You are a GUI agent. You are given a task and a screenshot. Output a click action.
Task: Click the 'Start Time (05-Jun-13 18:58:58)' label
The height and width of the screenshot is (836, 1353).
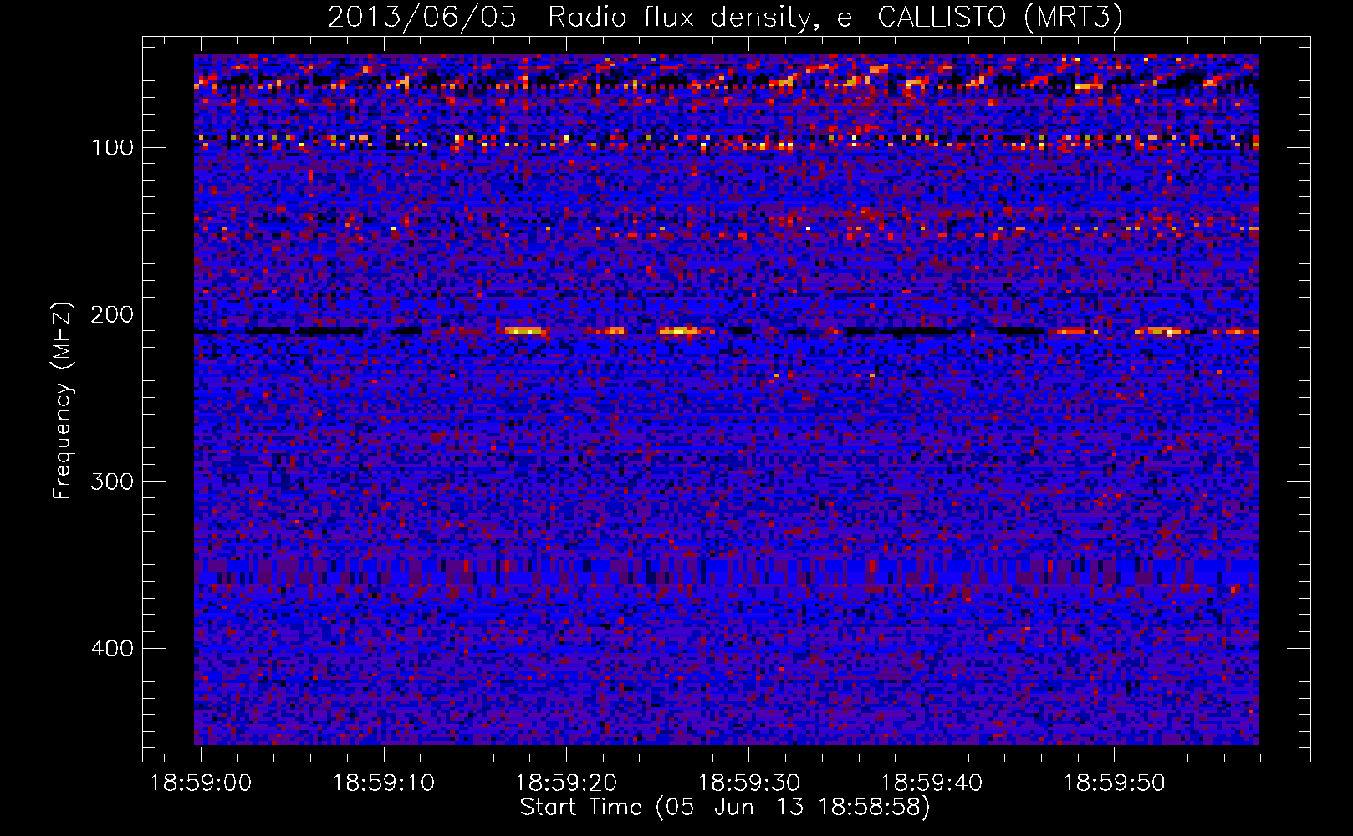725,808
